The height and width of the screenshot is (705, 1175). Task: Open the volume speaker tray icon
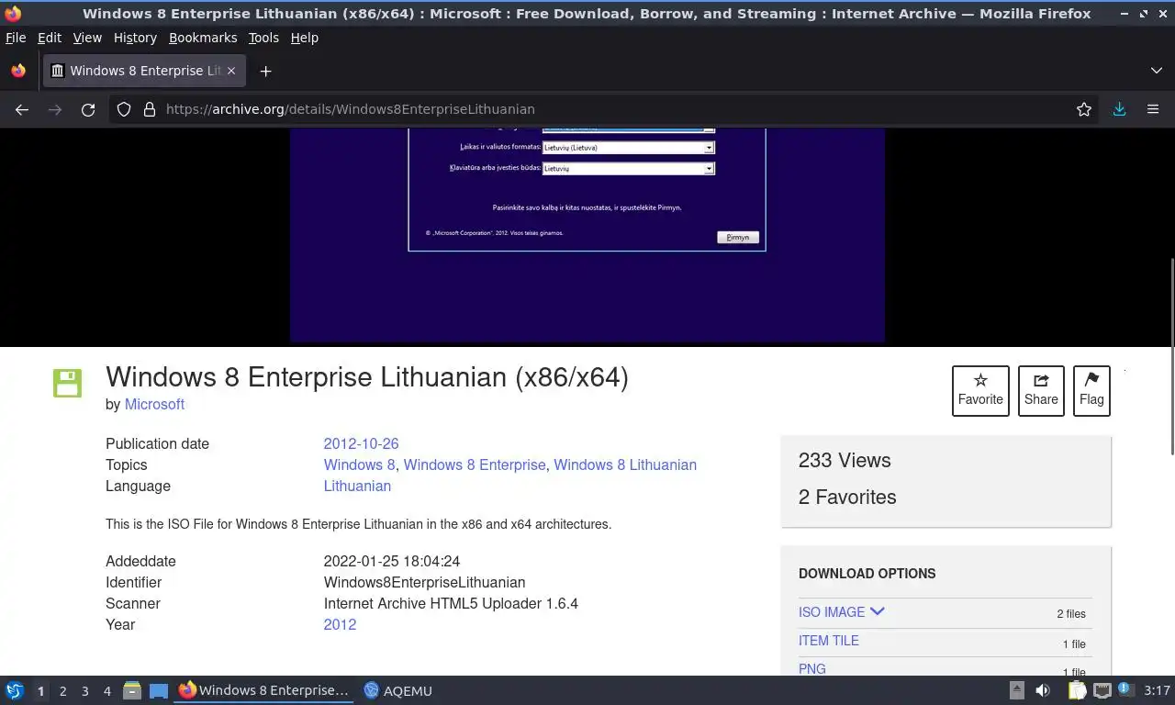[1043, 690]
